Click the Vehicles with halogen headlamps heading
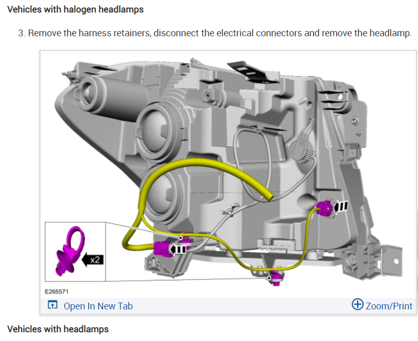418x341 pixels. tap(76, 9)
